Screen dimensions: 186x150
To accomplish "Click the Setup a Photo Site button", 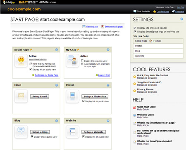I will (x=95, y=96).
